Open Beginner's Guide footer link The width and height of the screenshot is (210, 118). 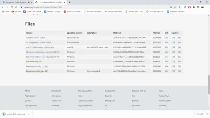85,106
